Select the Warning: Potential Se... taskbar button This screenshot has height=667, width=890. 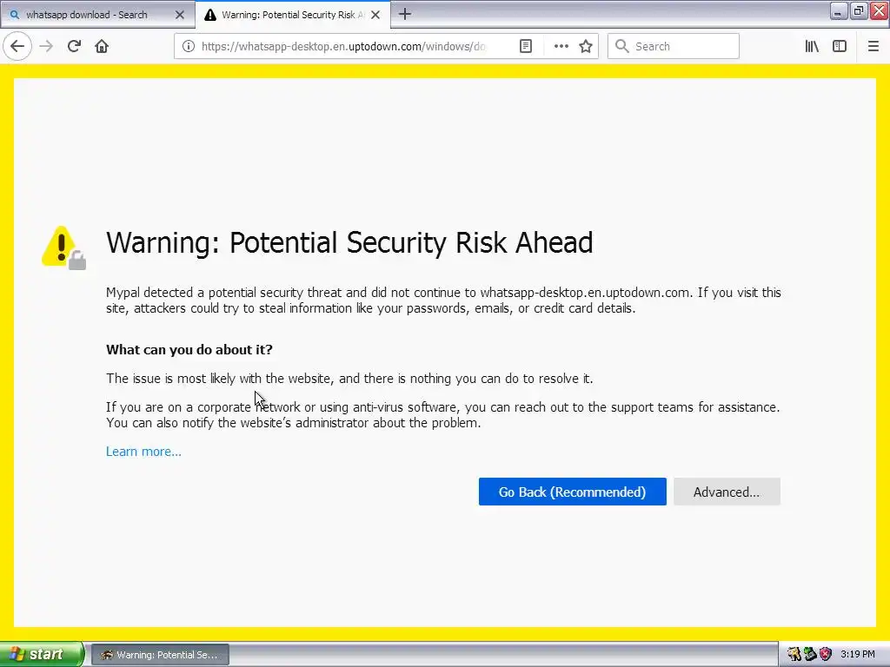160,655
